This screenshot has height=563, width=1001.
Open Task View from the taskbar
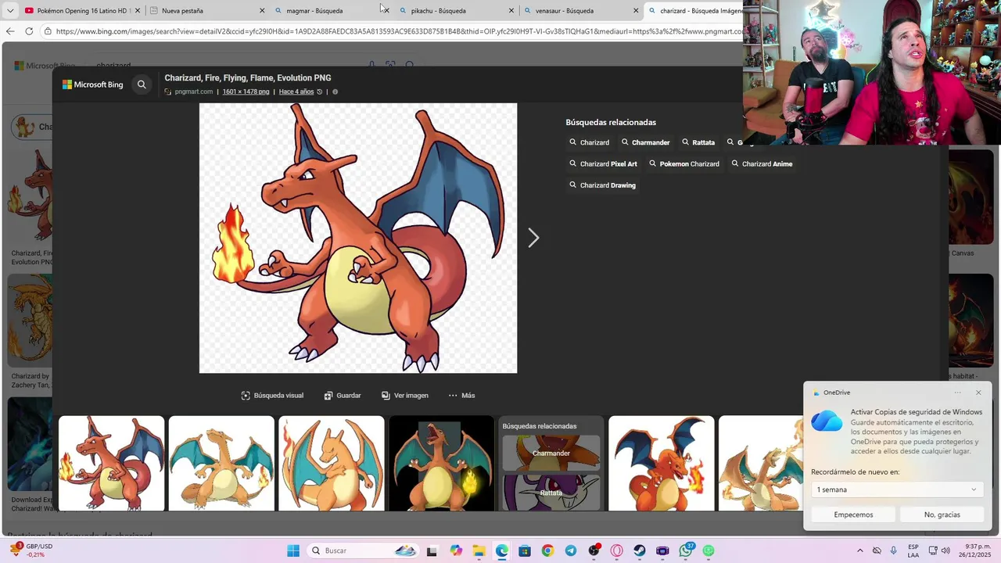point(432,550)
